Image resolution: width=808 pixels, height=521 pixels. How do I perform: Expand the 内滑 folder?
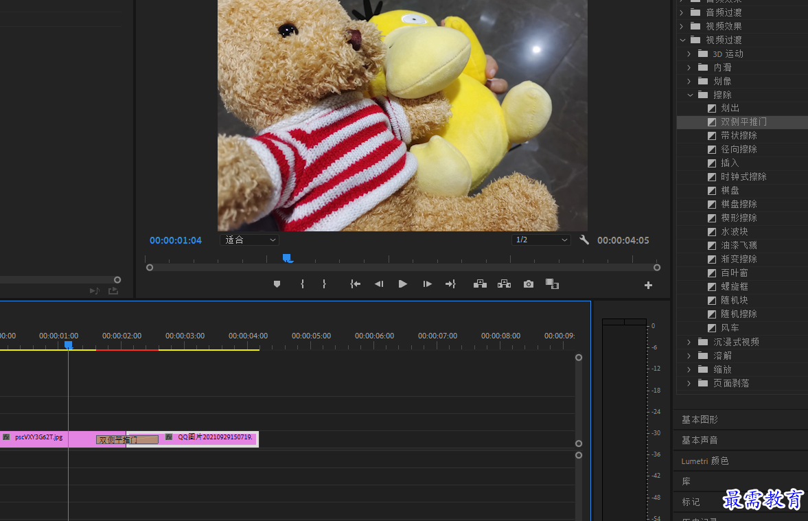tap(689, 67)
